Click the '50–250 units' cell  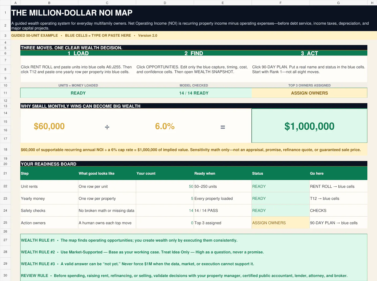(223, 186)
